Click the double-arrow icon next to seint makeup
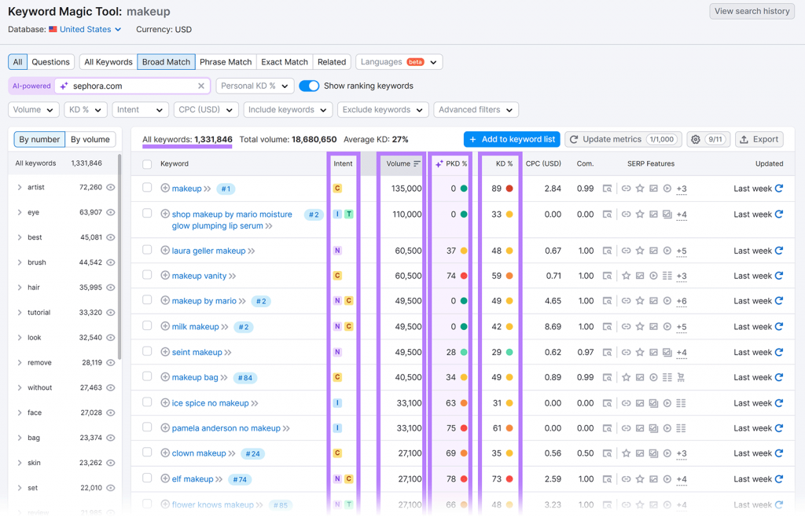Image resolution: width=805 pixels, height=517 pixels. pyautogui.click(x=228, y=353)
